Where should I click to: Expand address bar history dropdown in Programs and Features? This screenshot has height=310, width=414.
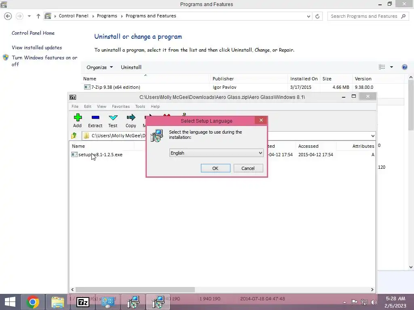308,16
